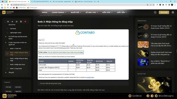The image size is (177, 99).
Task: Expand the KIẾM TIỀN dropdown menu
Action: pyautogui.click(x=122, y=12)
